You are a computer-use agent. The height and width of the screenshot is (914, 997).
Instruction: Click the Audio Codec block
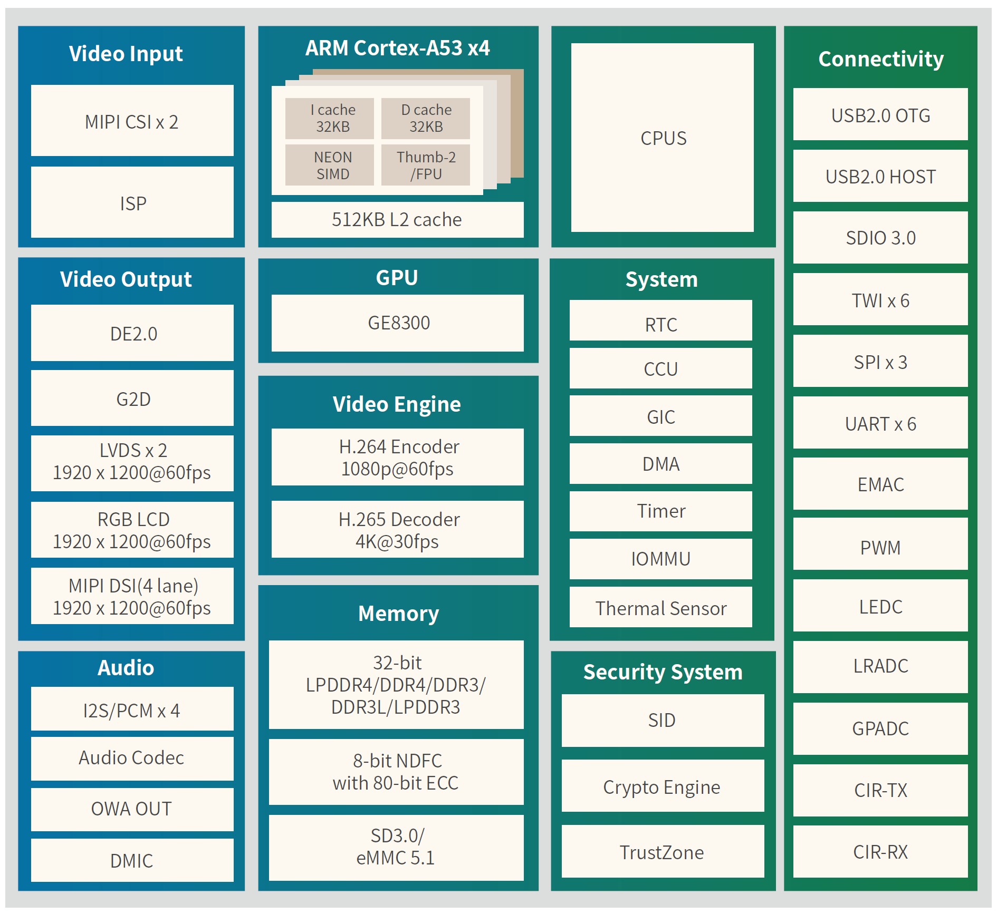(x=132, y=758)
